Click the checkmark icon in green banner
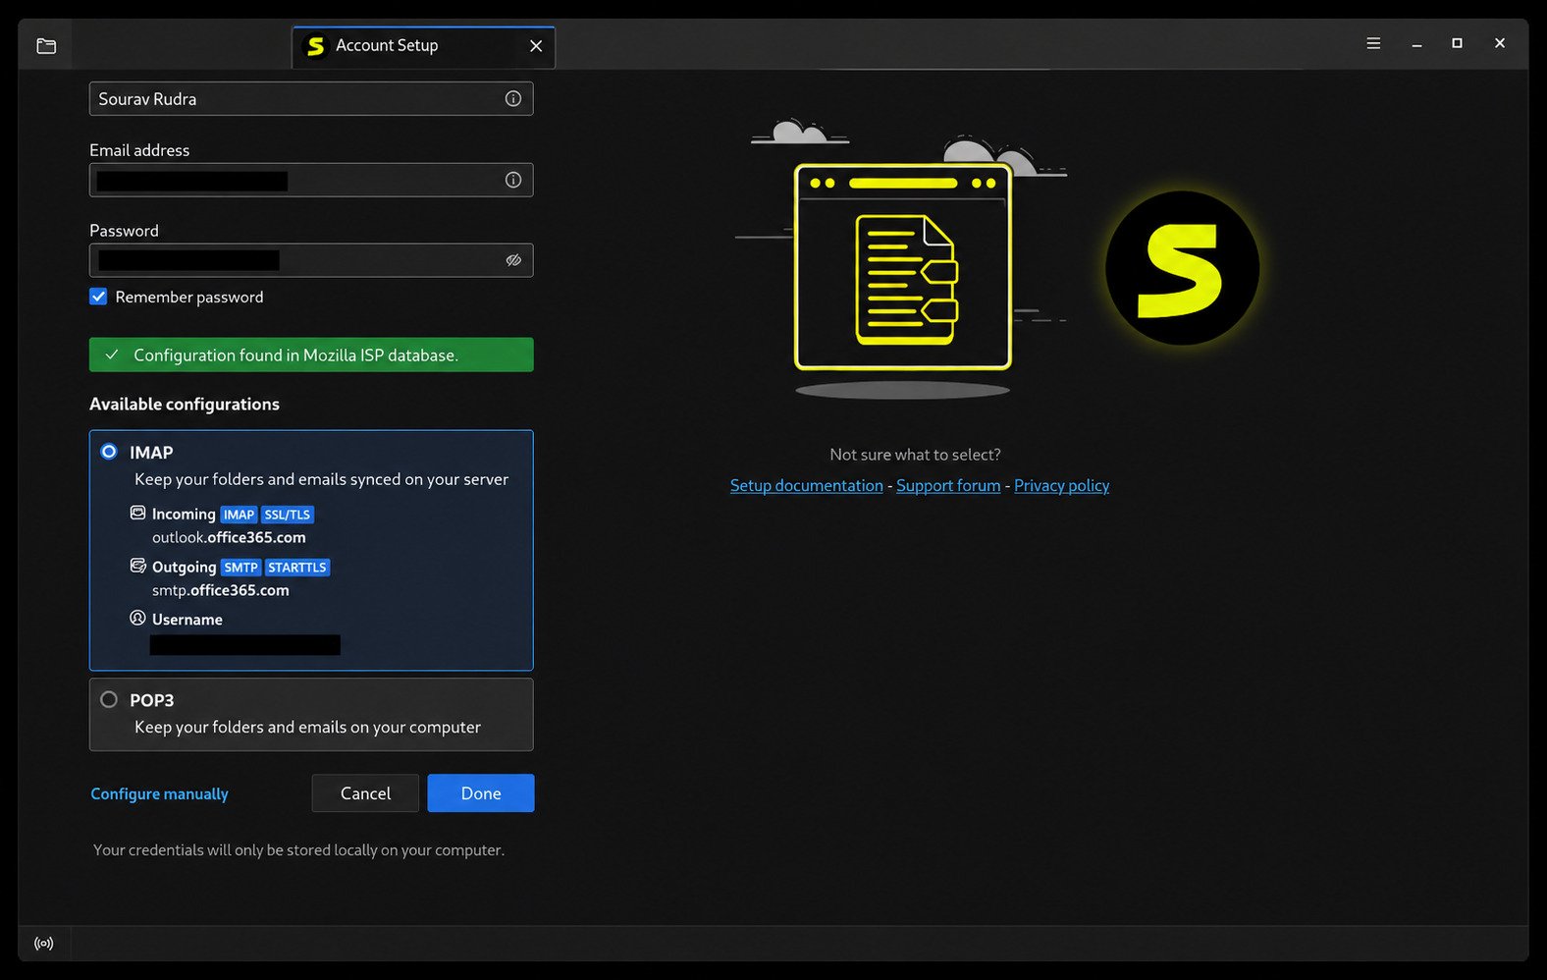Viewport: 1547px width, 980px height. coord(112,354)
